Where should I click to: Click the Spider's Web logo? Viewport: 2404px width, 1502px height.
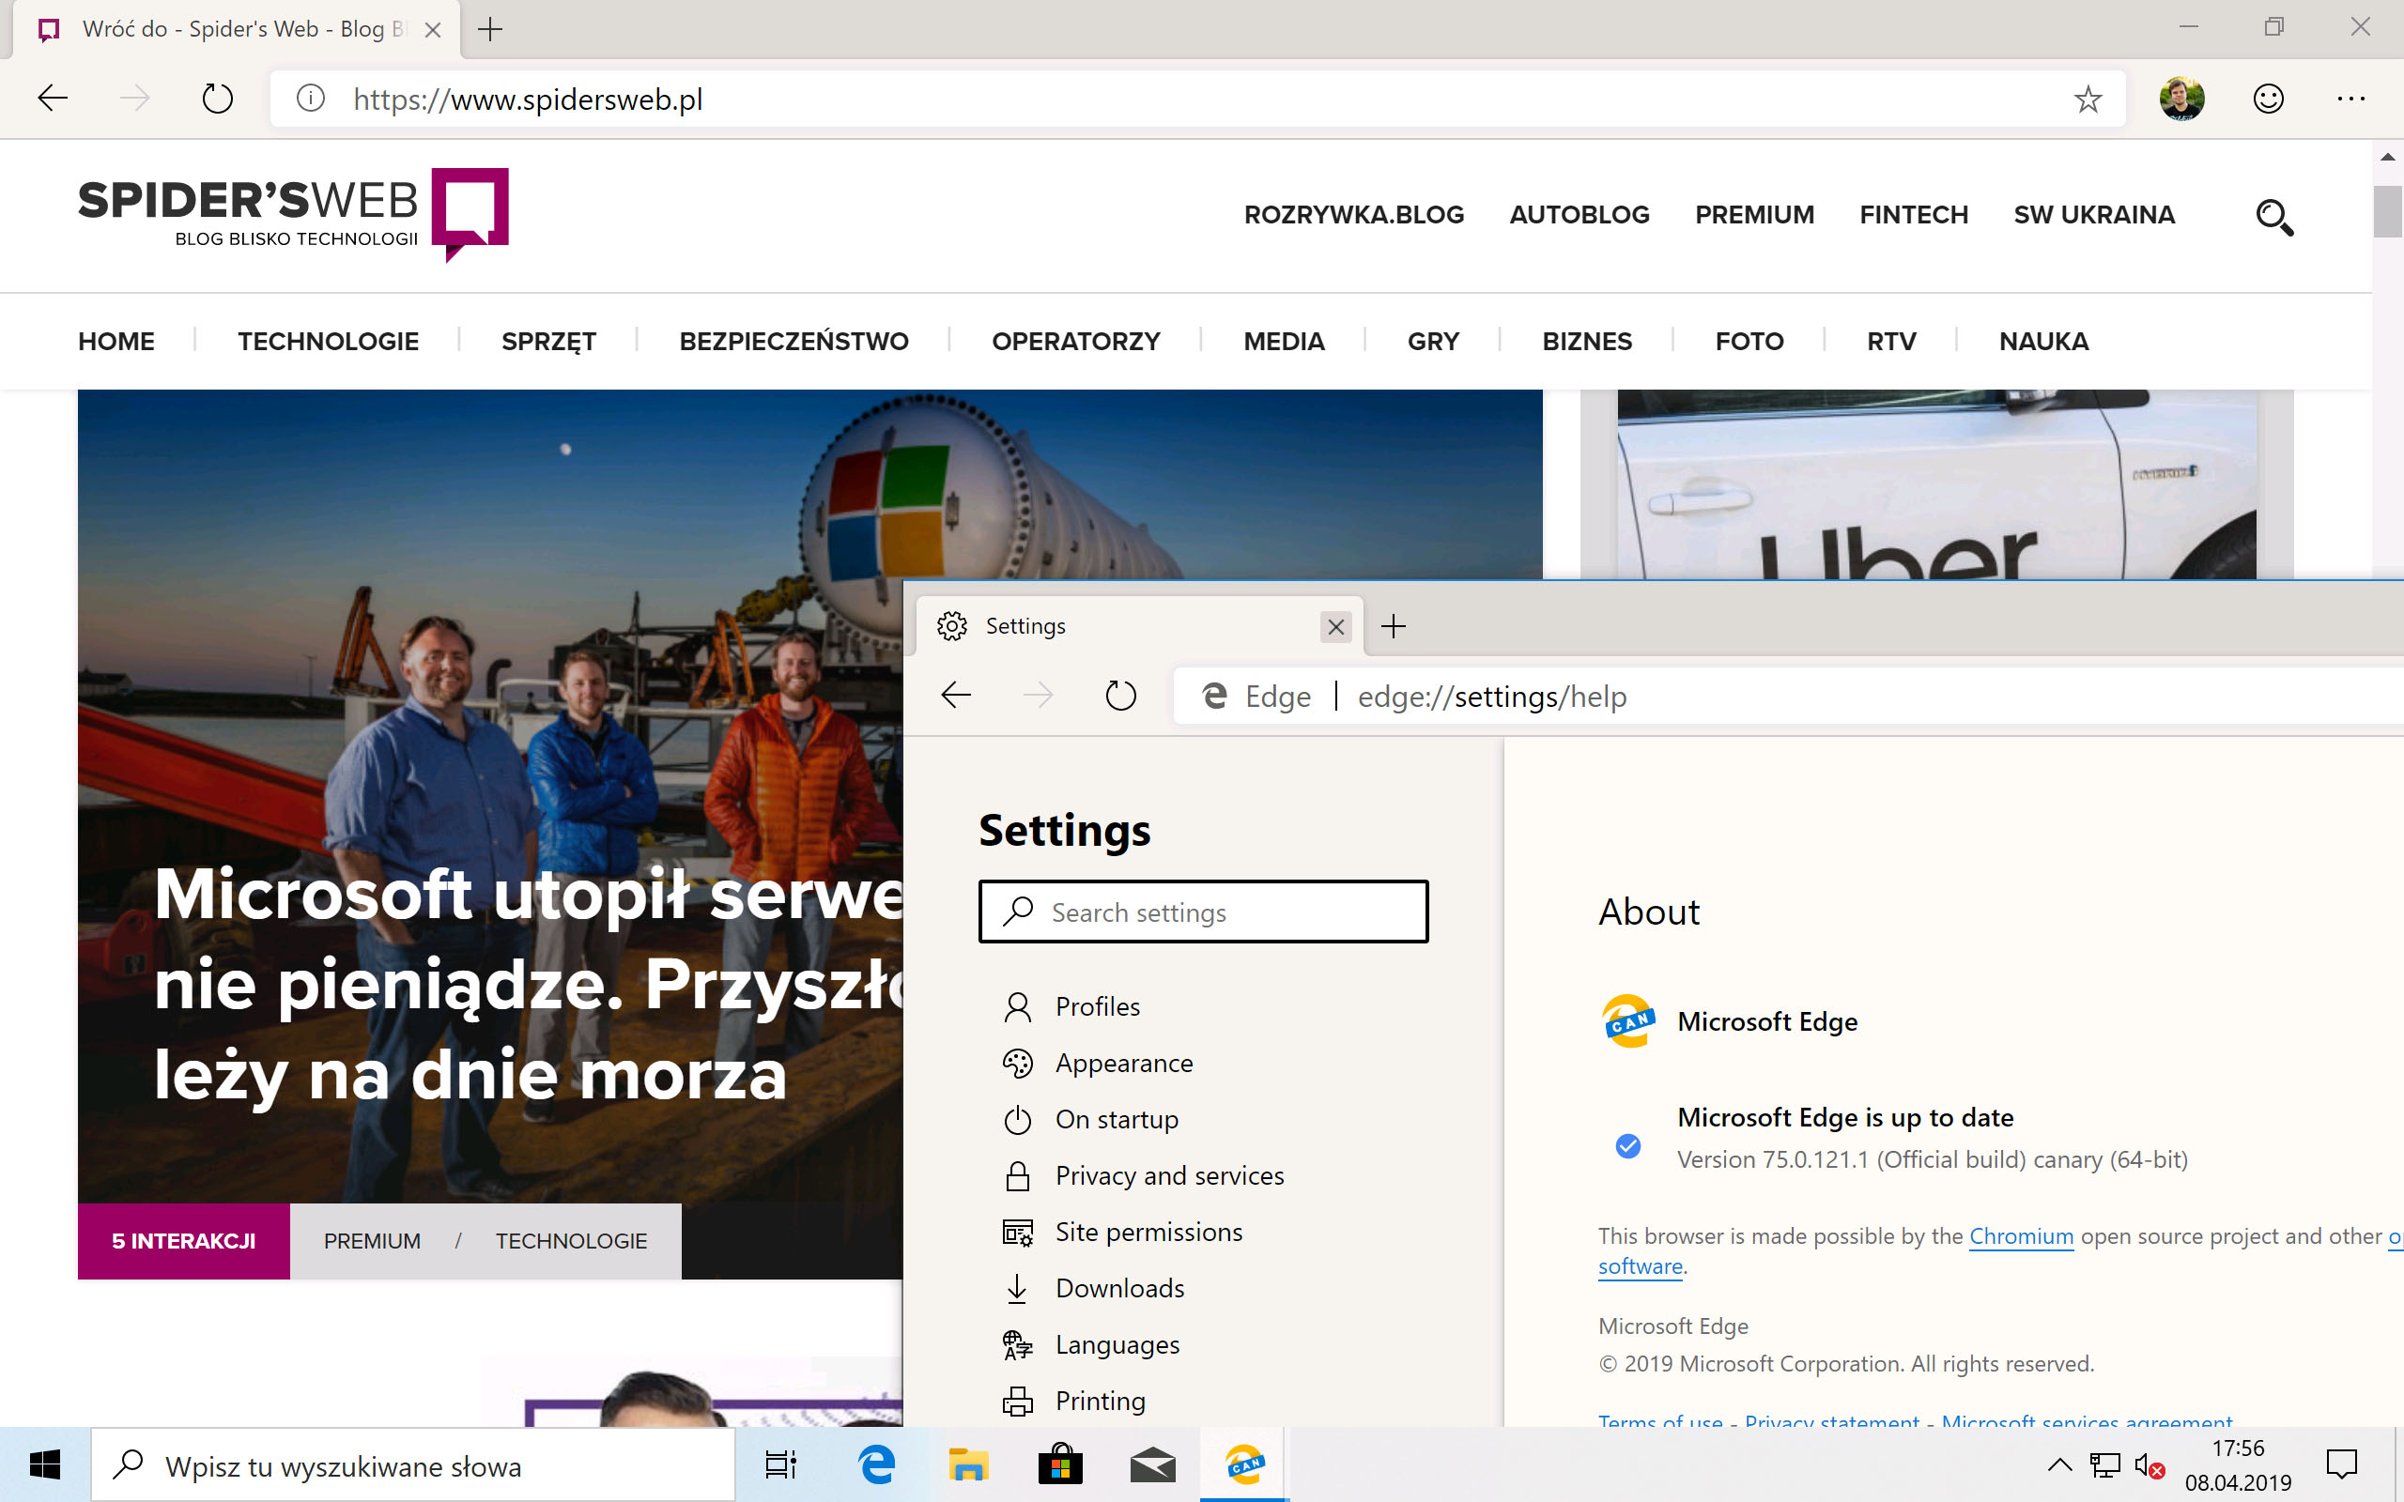coord(293,214)
